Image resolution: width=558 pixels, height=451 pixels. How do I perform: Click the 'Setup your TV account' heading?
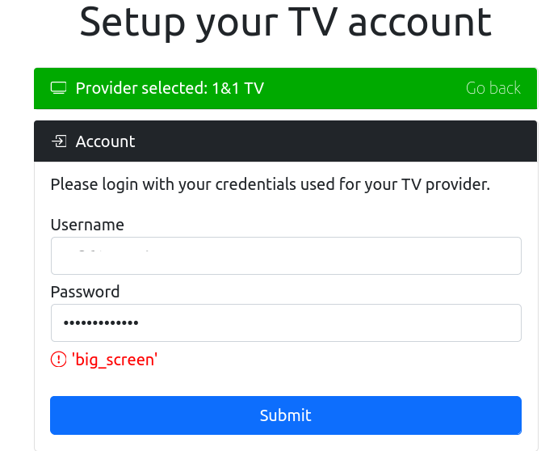coord(286,23)
